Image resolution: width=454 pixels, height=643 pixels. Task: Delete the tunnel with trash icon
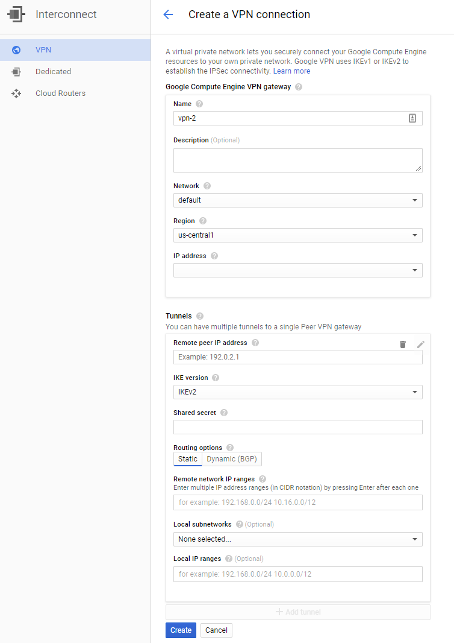(403, 344)
